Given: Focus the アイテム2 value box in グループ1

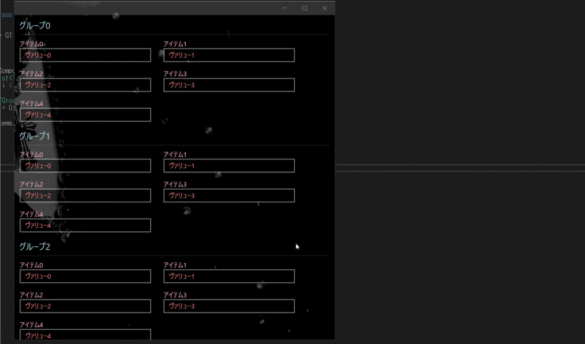Looking at the screenshot, I should point(86,195).
